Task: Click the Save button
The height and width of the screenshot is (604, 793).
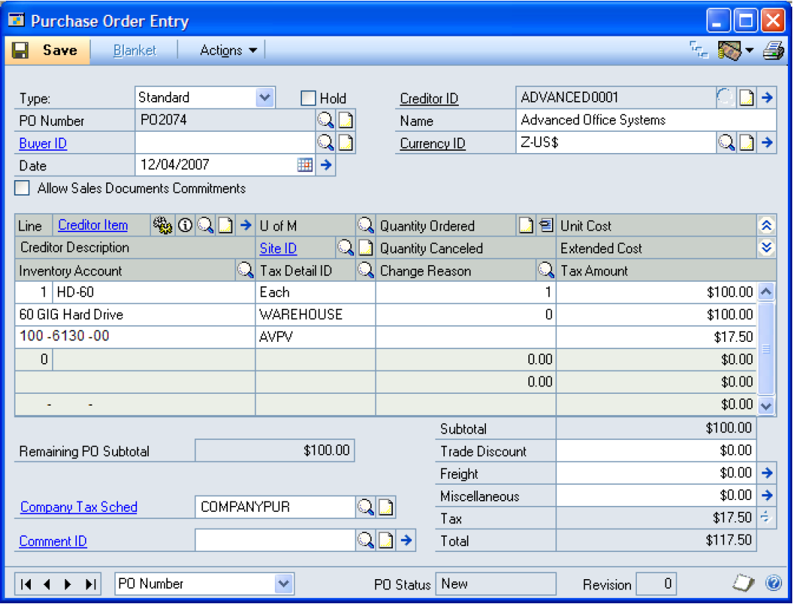Action: coord(48,51)
